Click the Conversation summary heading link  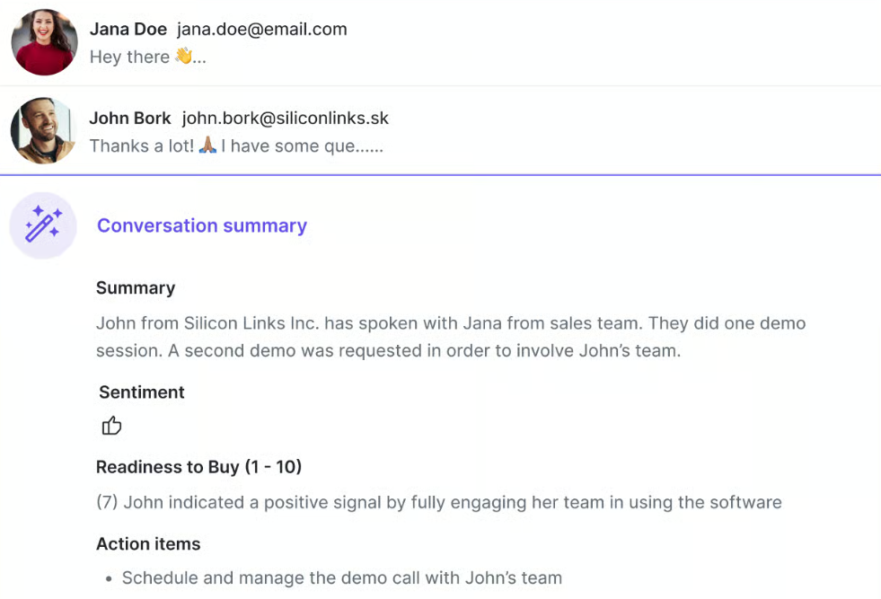(x=201, y=225)
